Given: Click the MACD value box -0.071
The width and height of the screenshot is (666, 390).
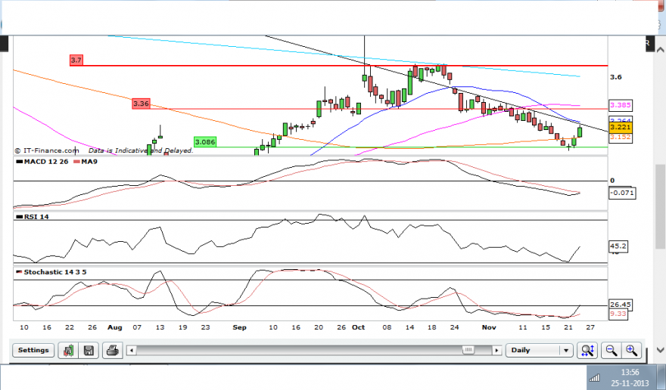Looking at the screenshot, I should click(622, 193).
